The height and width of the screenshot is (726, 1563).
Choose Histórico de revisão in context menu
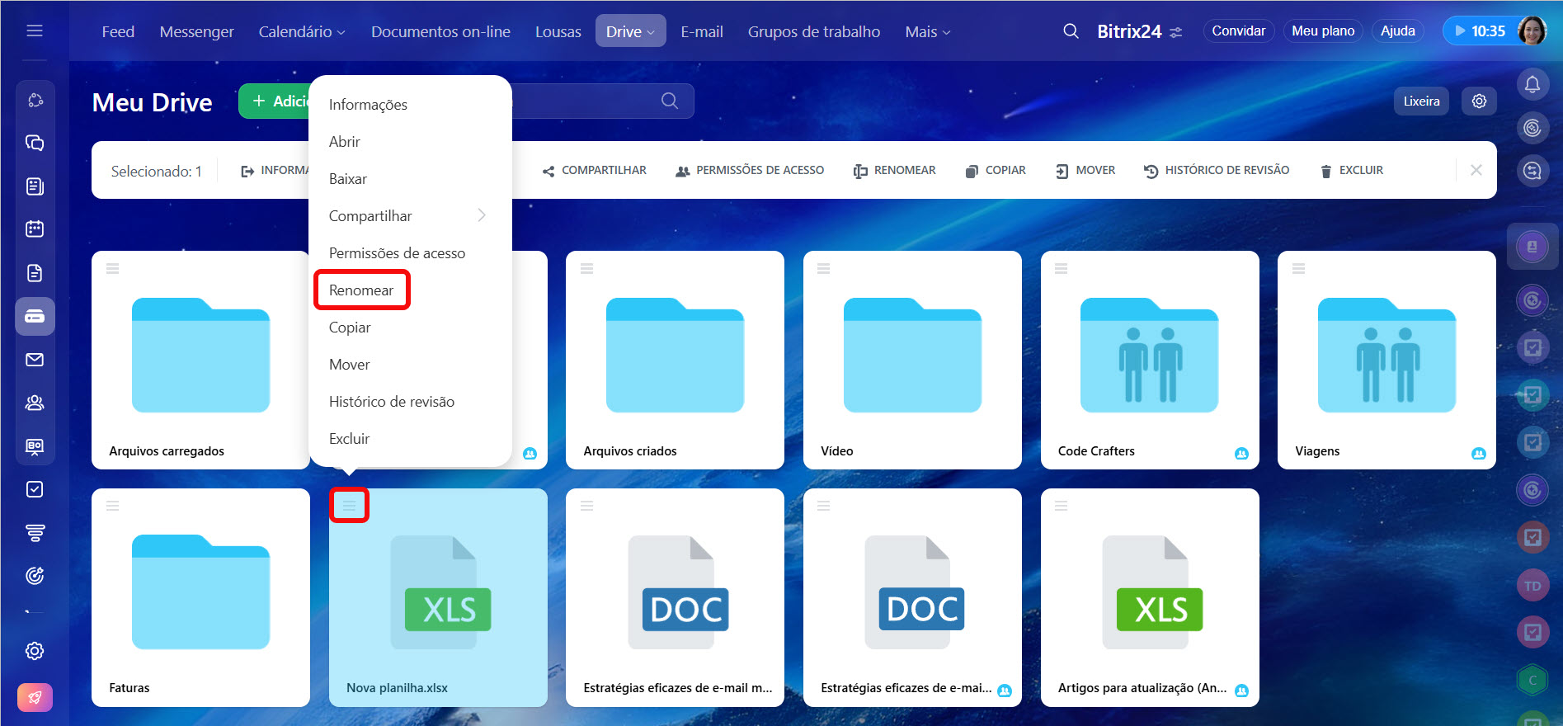[391, 402]
